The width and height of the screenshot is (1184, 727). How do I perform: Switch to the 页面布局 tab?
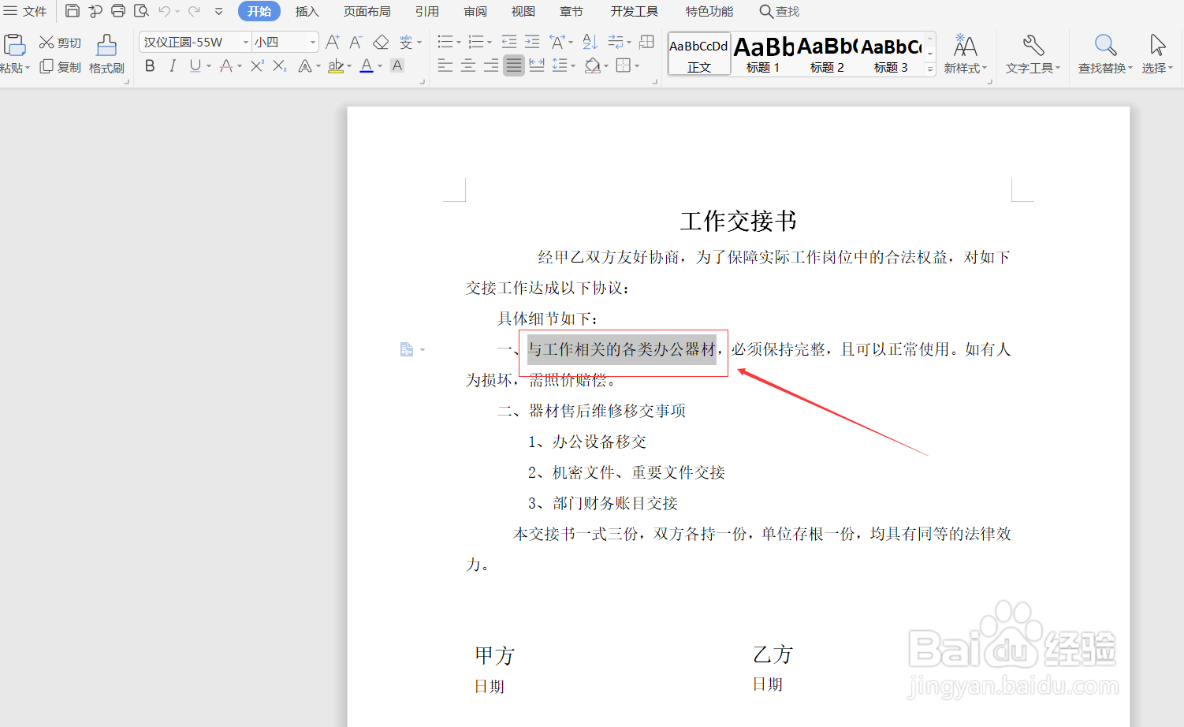[x=367, y=11]
